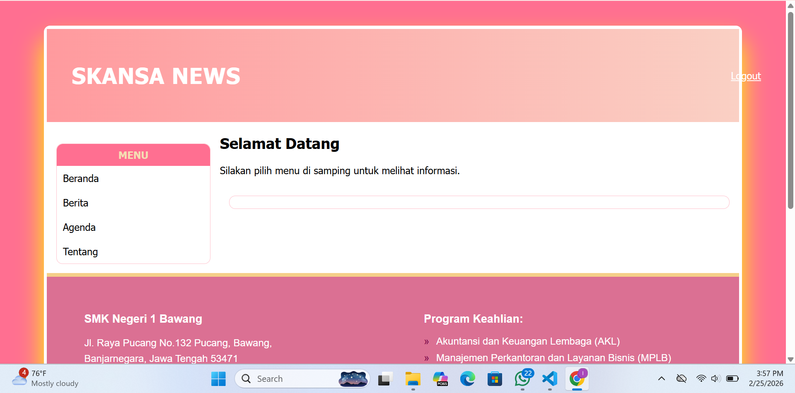
Task: Show hidden system tray icons
Action: pyautogui.click(x=662, y=379)
